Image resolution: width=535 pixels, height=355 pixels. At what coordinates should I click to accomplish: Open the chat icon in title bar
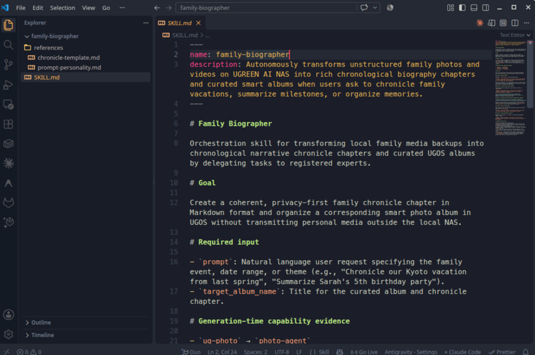364,7
